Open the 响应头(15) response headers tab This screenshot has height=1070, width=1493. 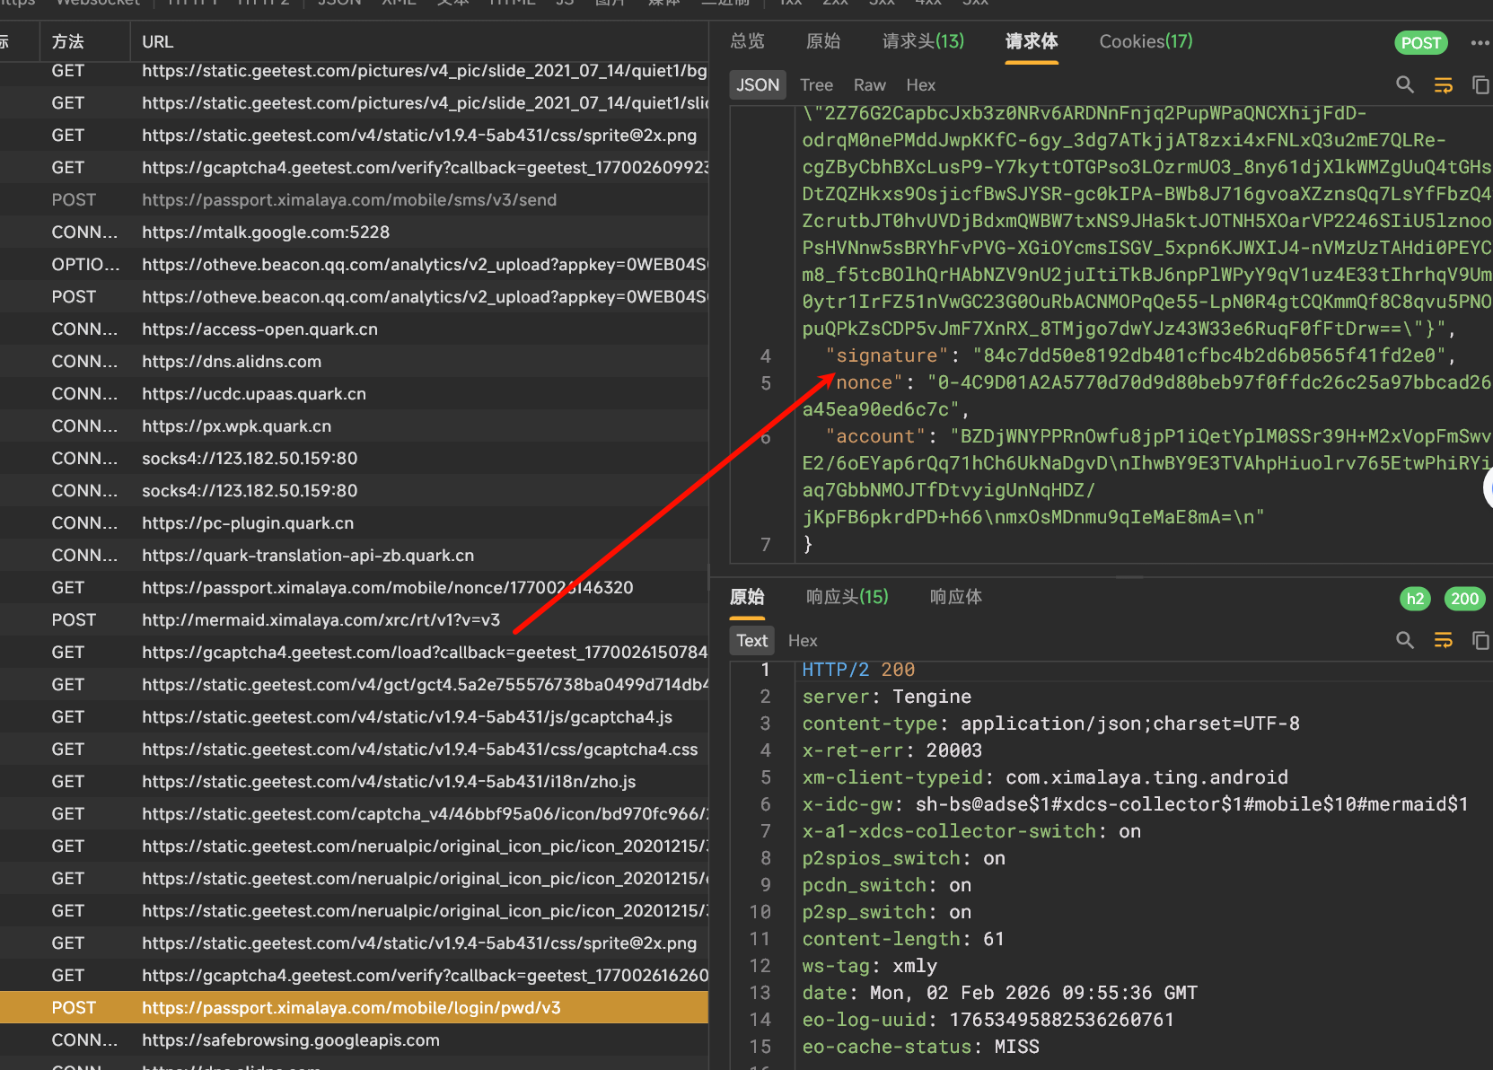click(847, 597)
